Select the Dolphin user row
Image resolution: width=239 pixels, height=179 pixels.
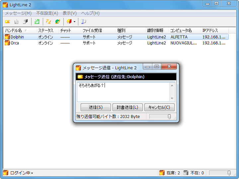[x=116, y=37]
